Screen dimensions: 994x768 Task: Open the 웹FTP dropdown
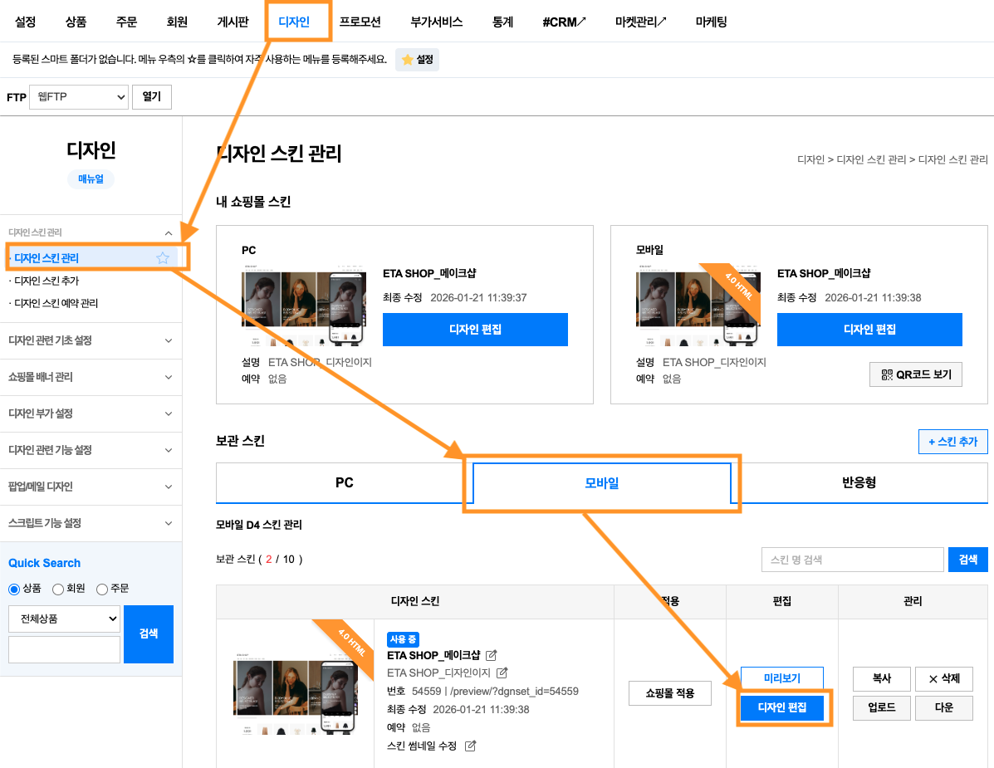click(x=79, y=97)
